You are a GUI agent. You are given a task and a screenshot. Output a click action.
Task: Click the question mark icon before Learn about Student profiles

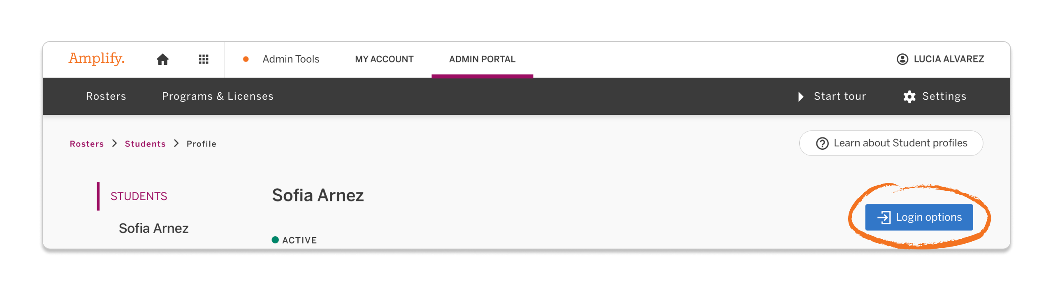coord(823,143)
